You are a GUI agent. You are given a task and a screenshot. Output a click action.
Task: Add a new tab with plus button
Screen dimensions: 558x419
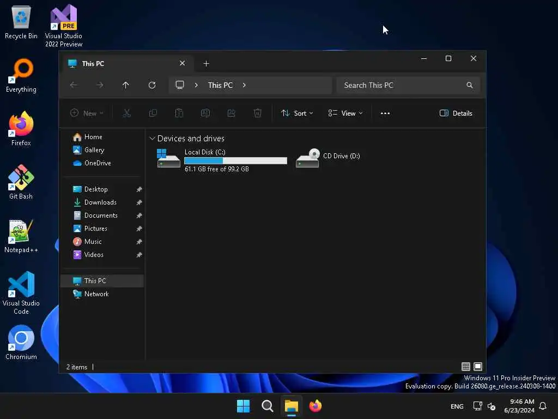tap(206, 63)
